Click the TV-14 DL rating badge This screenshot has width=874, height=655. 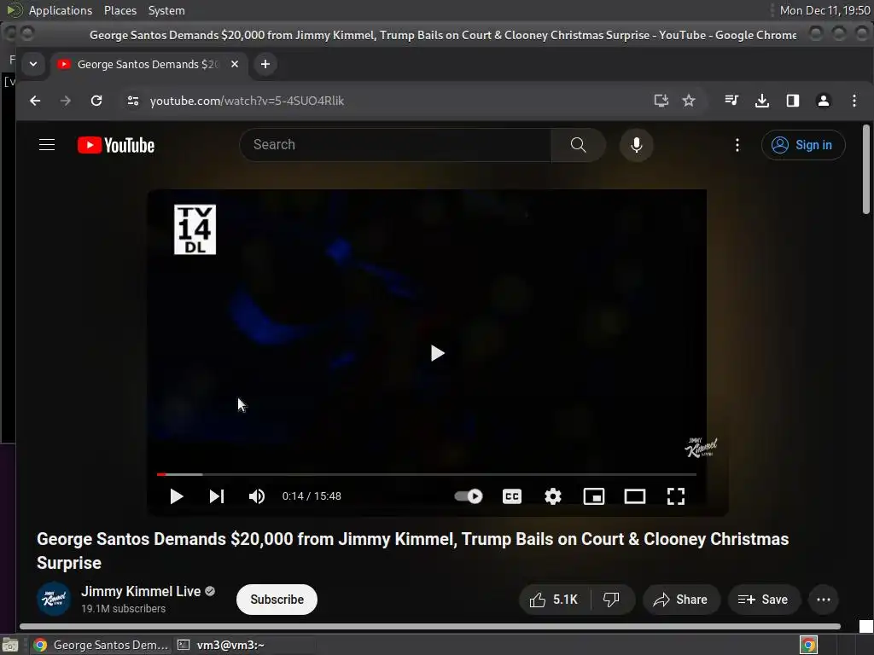[195, 229]
